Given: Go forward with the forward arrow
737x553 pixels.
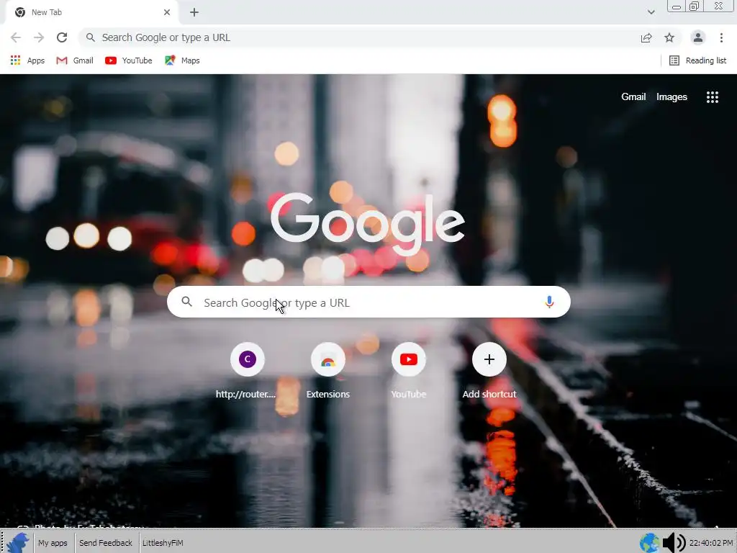Looking at the screenshot, I should [39, 37].
